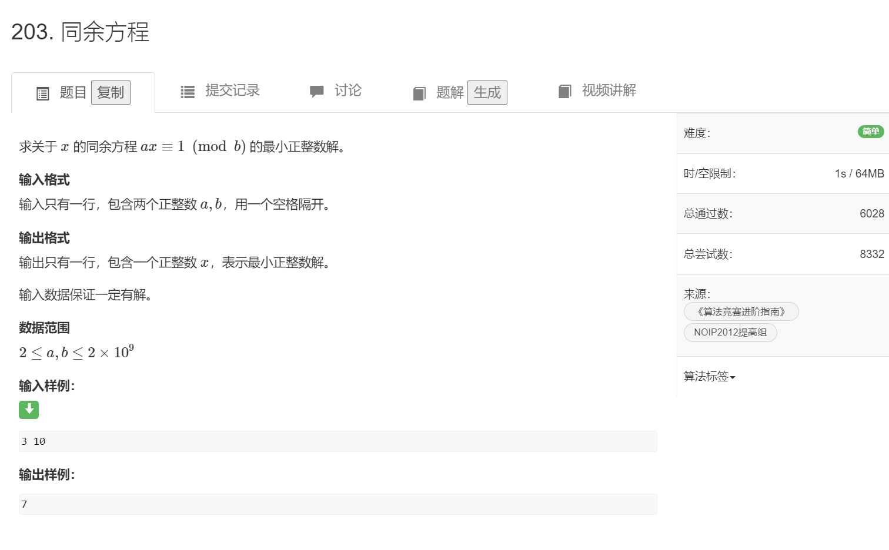Open the 视频讲解 tab

pyautogui.click(x=609, y=90)
